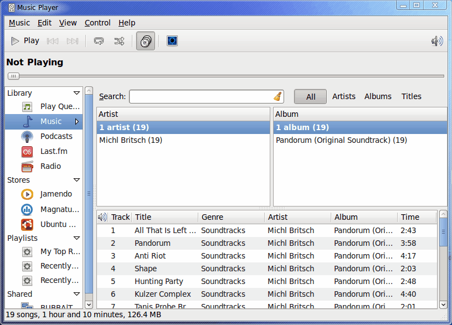
Task: Toggle the browse pane button
Action: pyautogui.click(x=146, y=41)
